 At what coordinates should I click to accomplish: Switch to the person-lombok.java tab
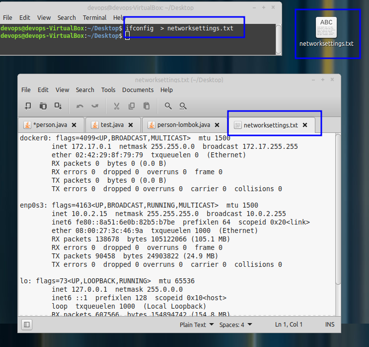[184, 125]
